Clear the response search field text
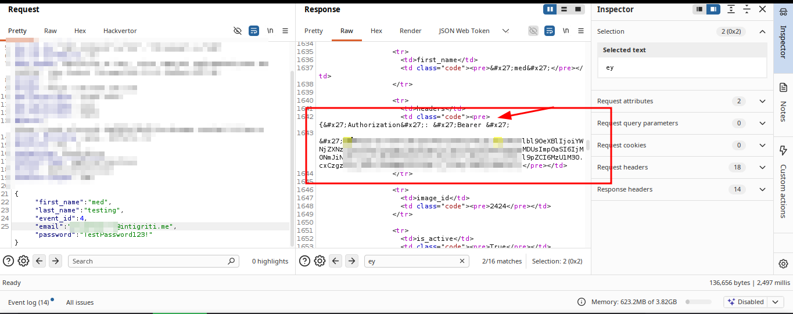This screenshot has width=793, height=314. tap(462, 261)
